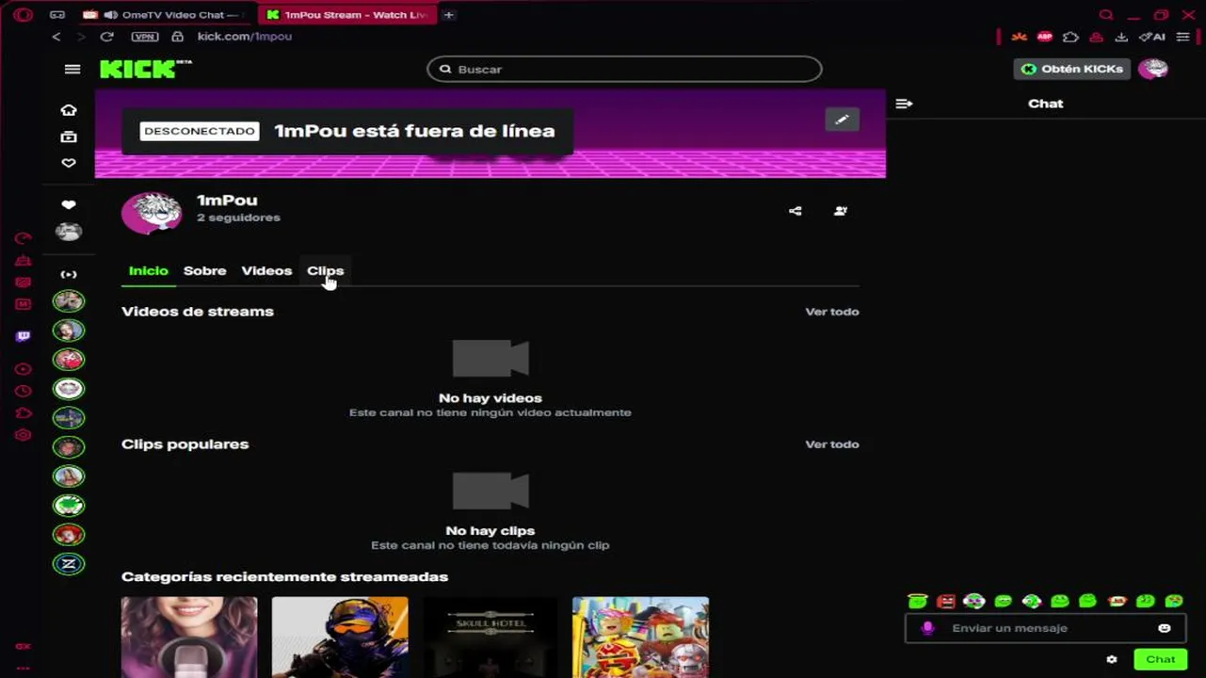Click the DESCONECTADO badge
This screenshot has height=678, width=1206.
pos(200,131)
